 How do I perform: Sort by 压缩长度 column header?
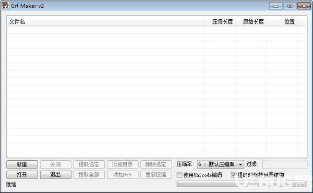[x=220, y=21]
